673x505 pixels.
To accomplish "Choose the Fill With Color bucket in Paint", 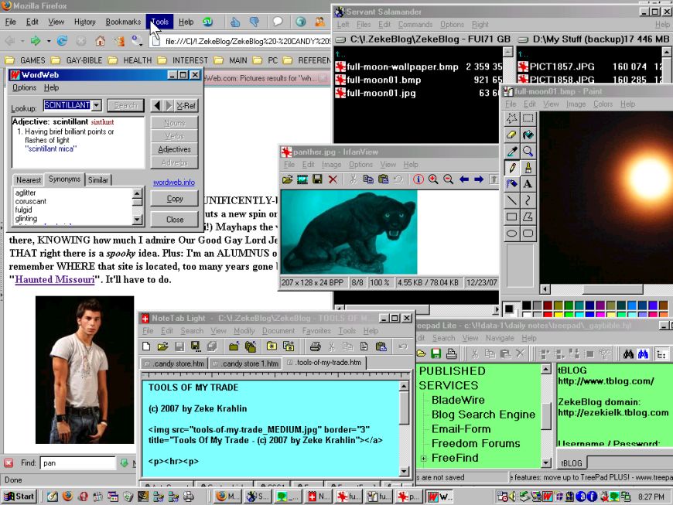I will [x=528, y=135].
